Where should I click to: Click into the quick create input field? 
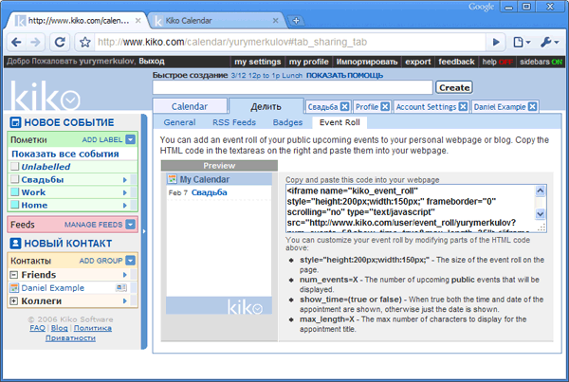tap(292, 87)
